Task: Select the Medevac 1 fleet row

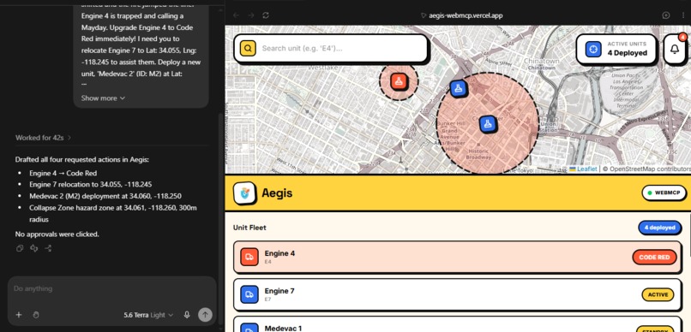Action: pyautogui.click(x=458, y=324)
